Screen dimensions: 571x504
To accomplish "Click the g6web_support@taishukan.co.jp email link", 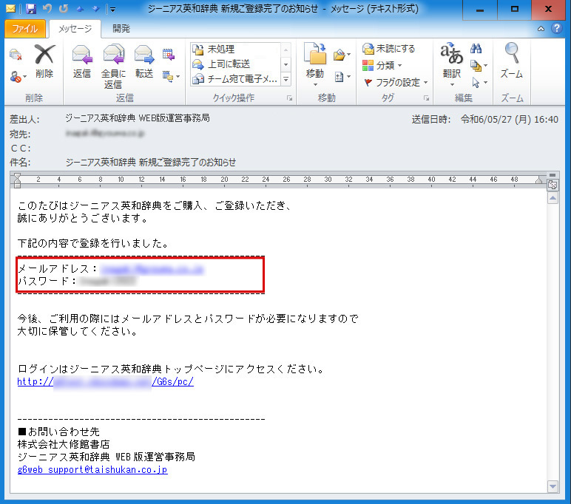I will point(92,470).
